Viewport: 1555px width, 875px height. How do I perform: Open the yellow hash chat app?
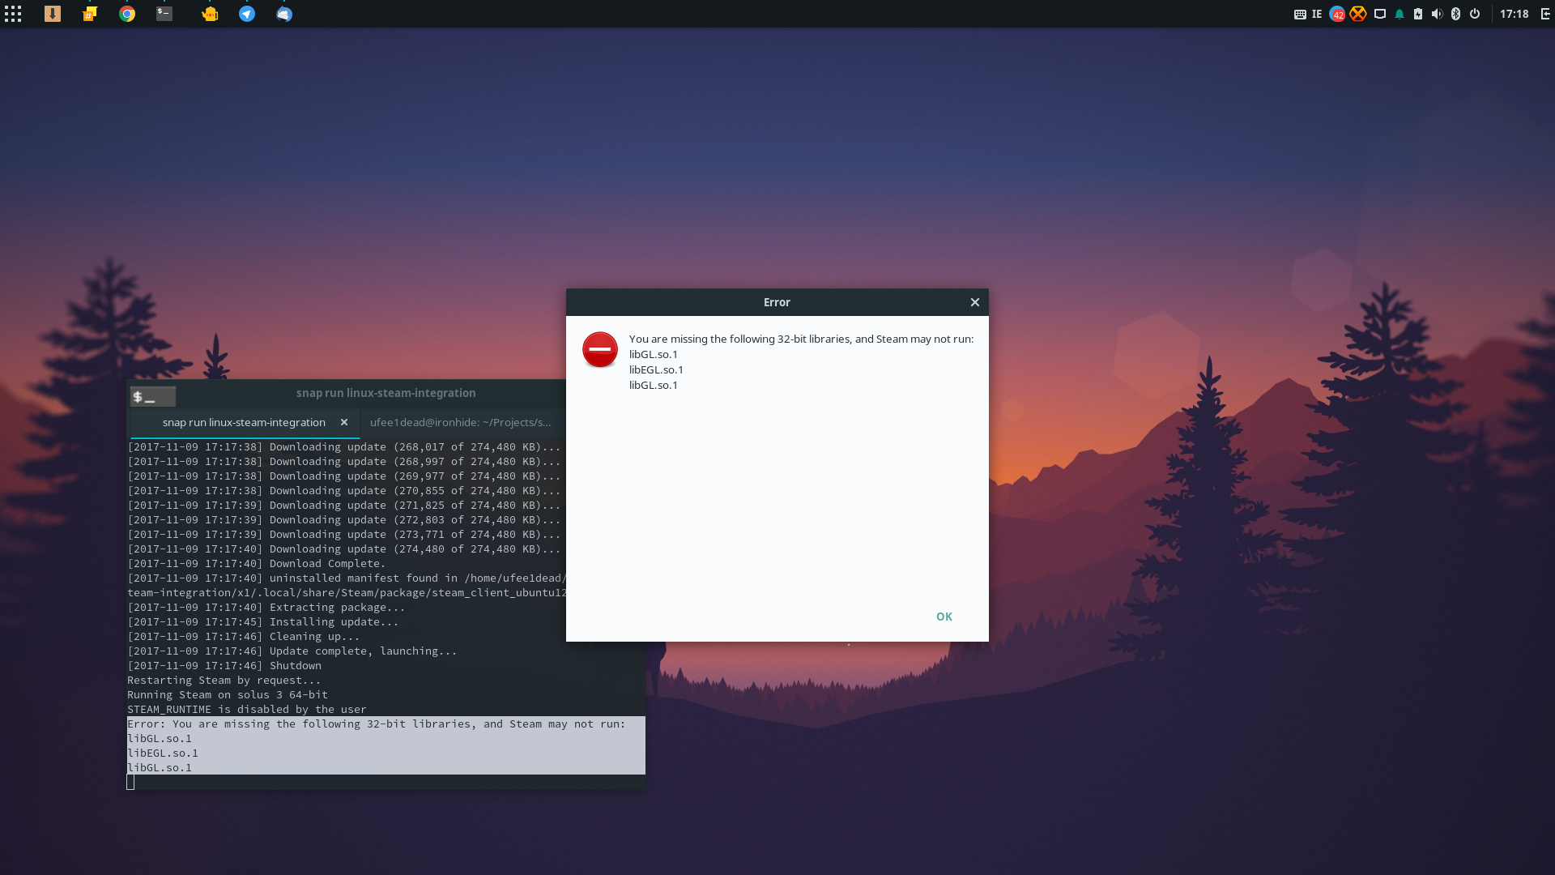(90, 14)
